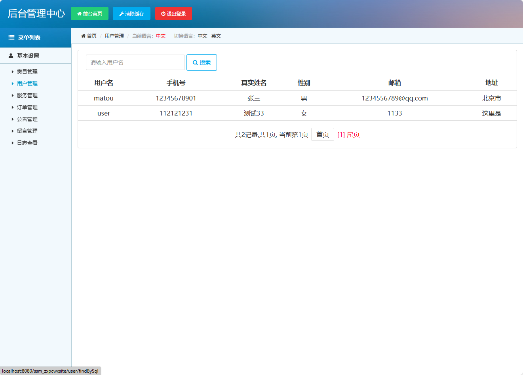Click the list icon beside 菜单列表

tap(11, 37)
